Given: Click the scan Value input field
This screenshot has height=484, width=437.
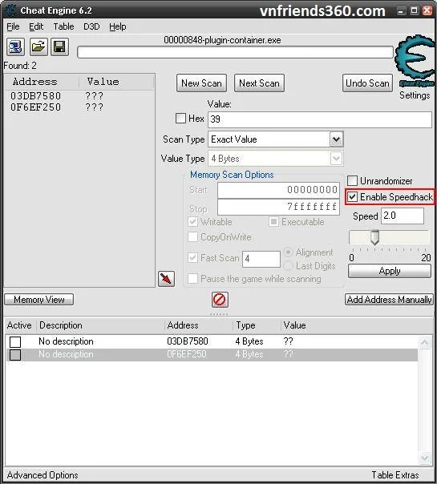Looking at the screenshot, I should click(320, 119).
